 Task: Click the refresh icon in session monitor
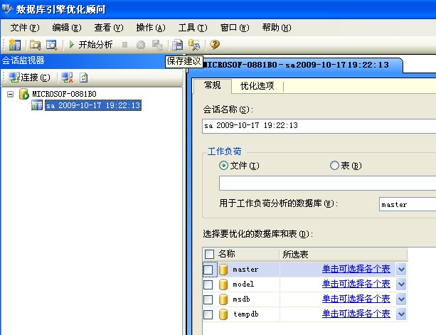pyautogui.click(x=83, y=78)
